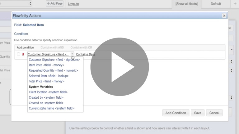Choose Client location system field

(x=48, y=92)
